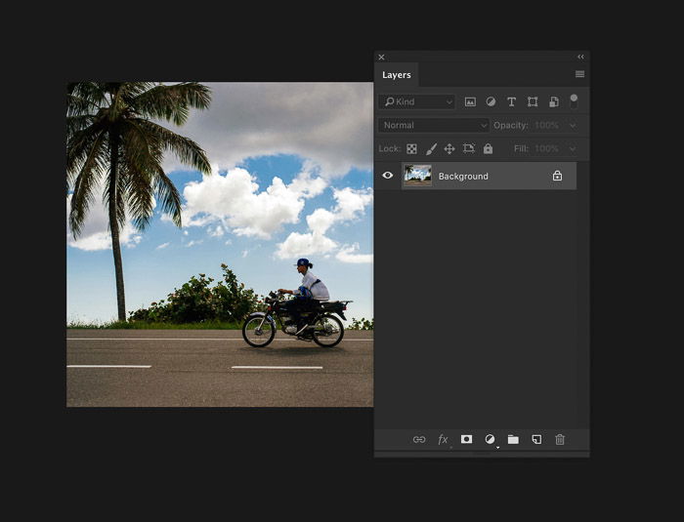Create a new layer group folder
684x522 pixels.
point(513,440)
